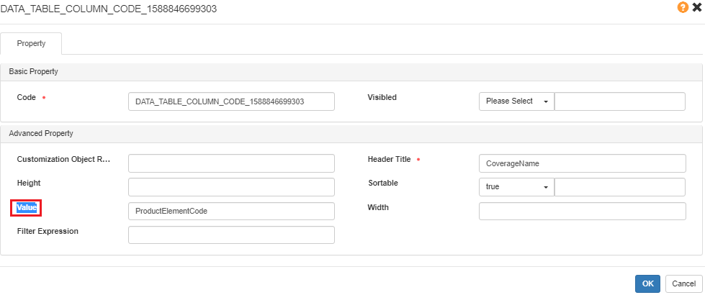Screen dimensions: 705x295
Task: Expand the Sortable dropdown showing true
Action: [516, 187]
